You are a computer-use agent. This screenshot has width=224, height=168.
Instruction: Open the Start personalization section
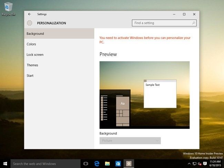30,76
